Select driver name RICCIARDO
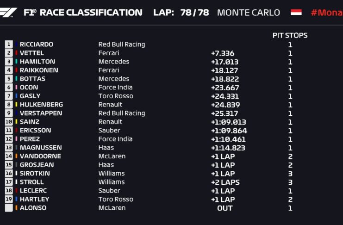Image resolution: width=343 pixels, height=225 pixels. 37,44
